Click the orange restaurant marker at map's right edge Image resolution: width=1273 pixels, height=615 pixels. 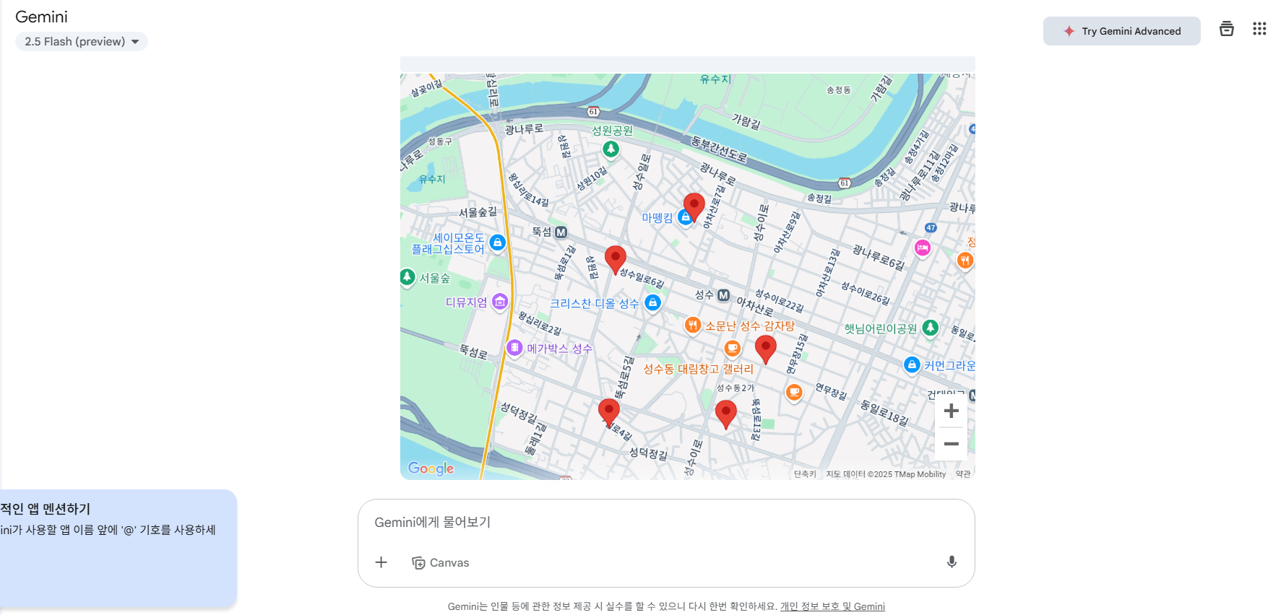[x=965, y=261]
